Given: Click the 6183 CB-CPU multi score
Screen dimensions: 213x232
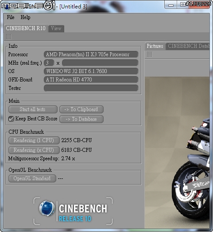Looking at the screenshot, I should pos(77,150).
